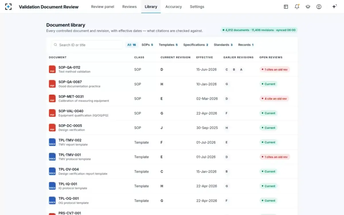Click the DOCX icon for TPL-DV-004
Viewport: 344px width, 215px height.
click(x=52, y=171)
